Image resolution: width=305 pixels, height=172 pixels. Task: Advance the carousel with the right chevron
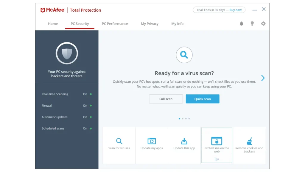point(263,78)
